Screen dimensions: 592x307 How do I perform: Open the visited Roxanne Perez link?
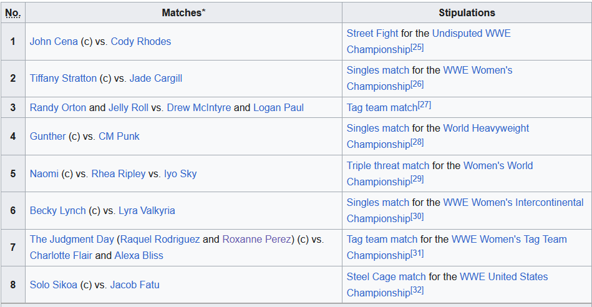[x=257, y=240]
